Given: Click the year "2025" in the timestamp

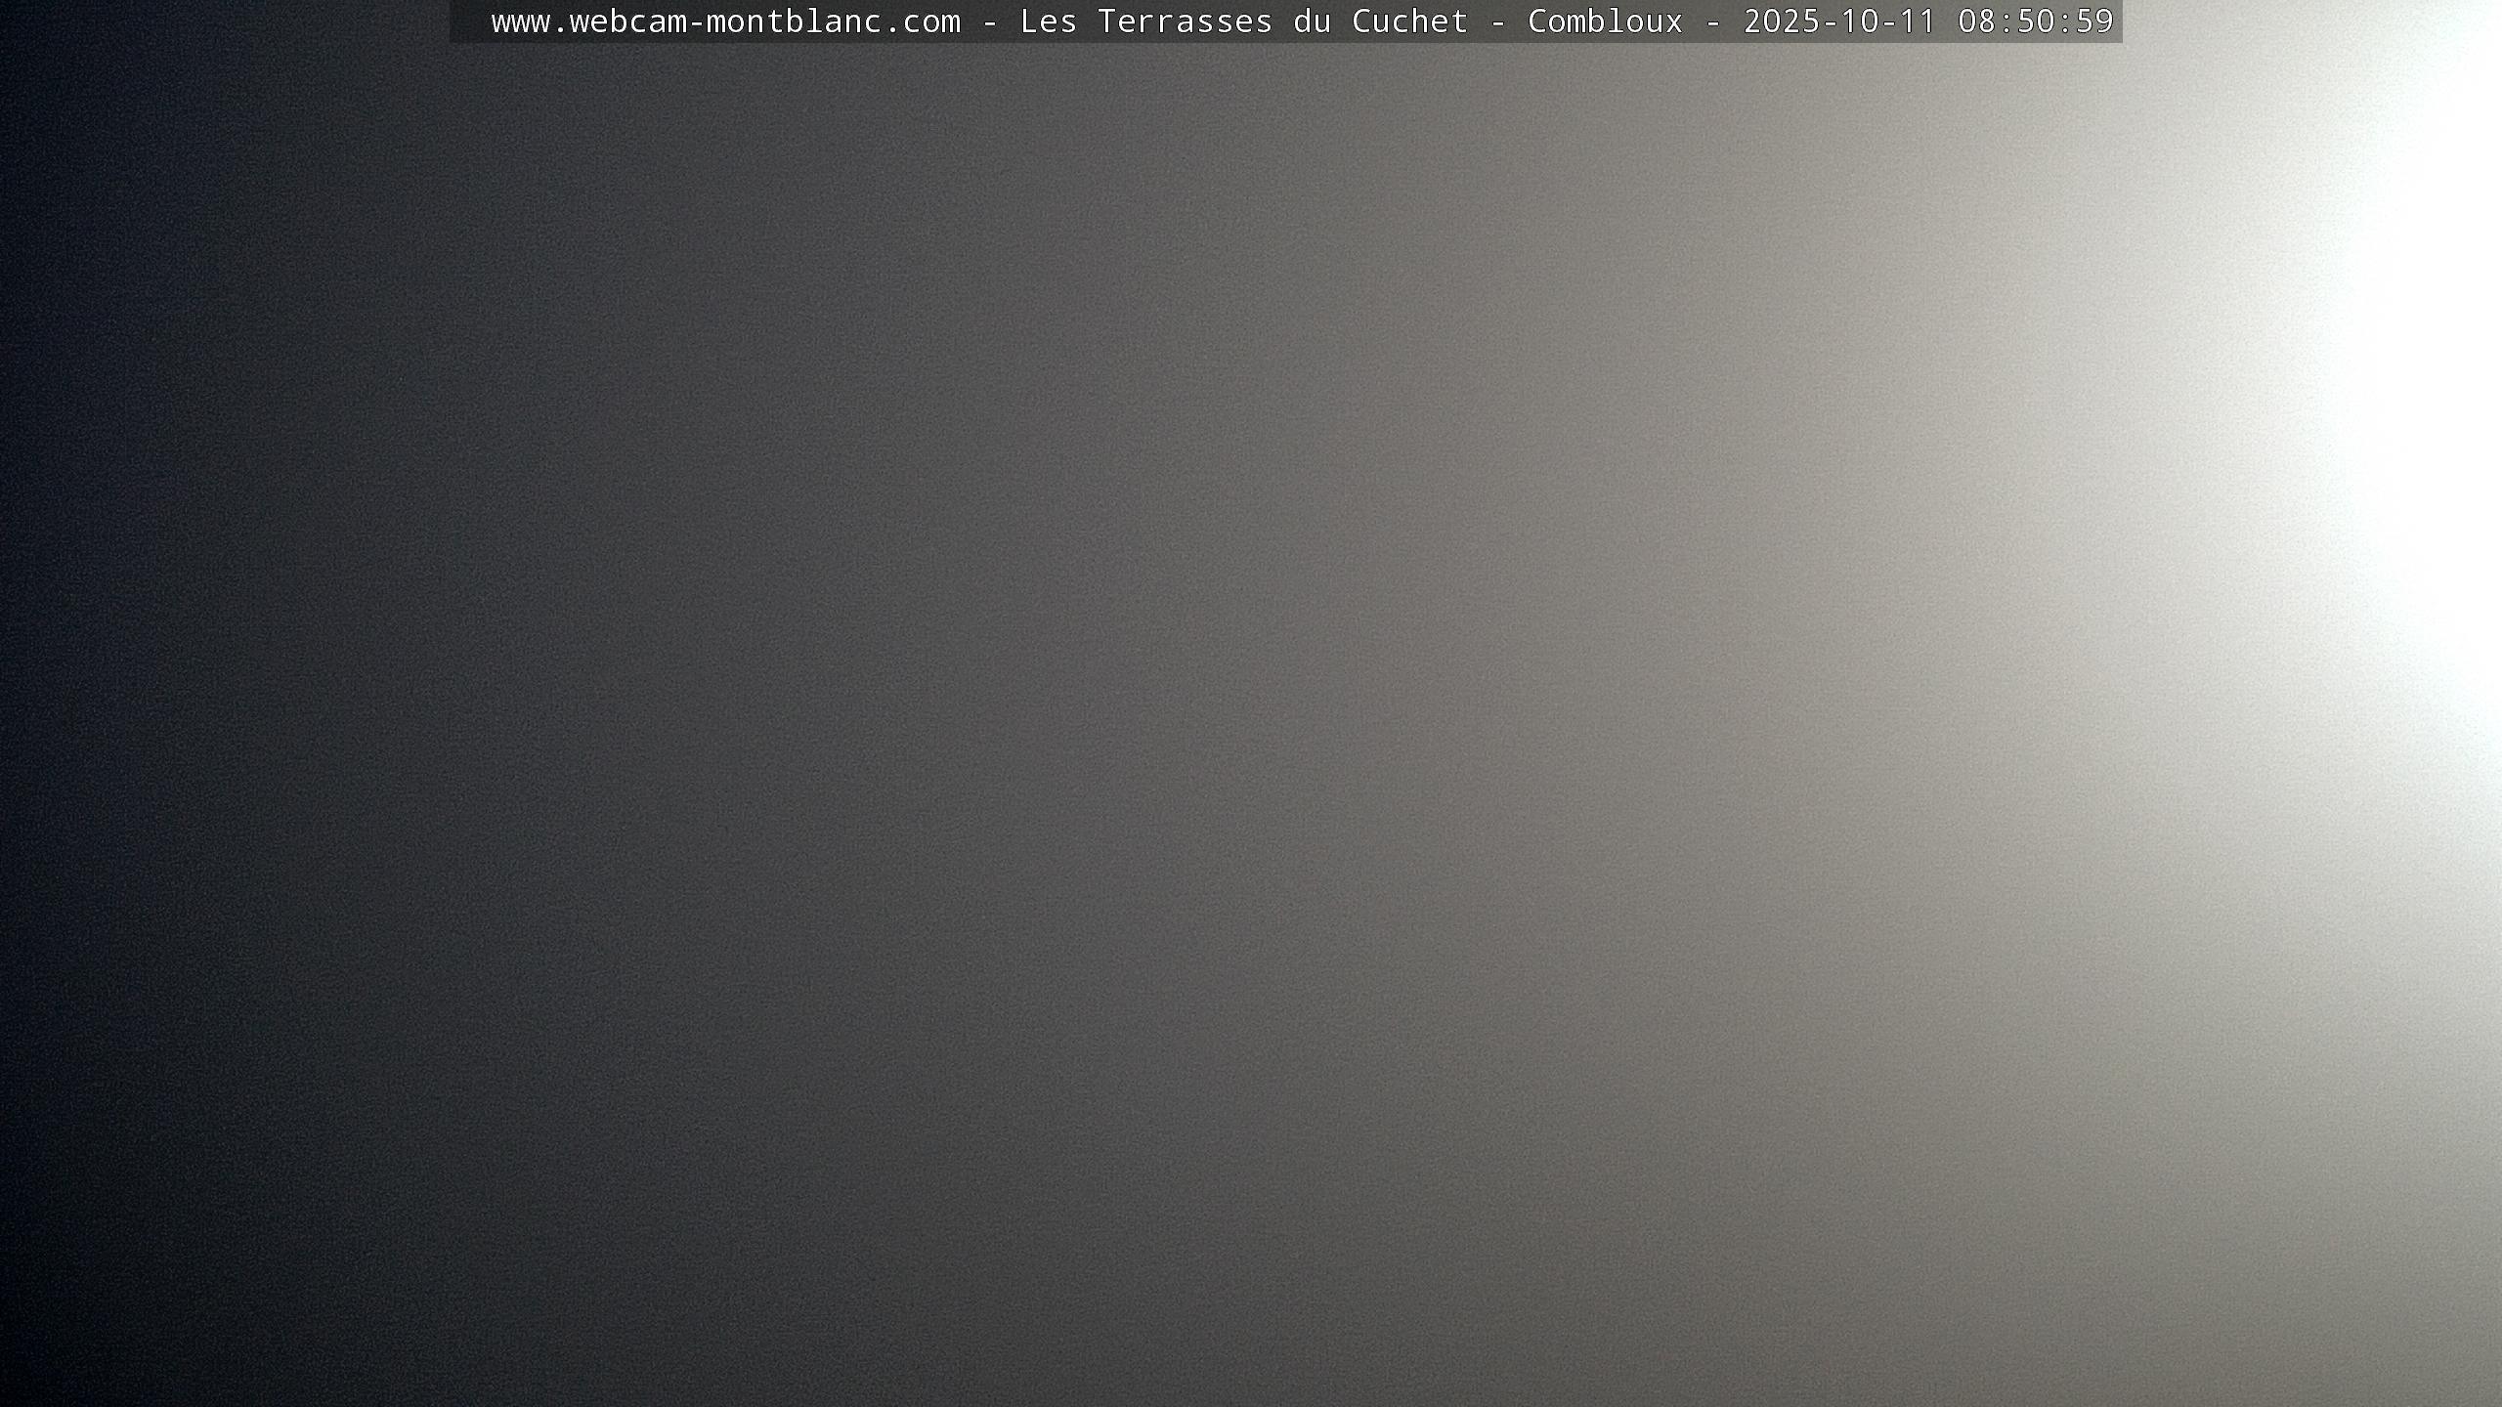Looking at the screenshot, I should pyautogui.click(x=1781, y=21).
